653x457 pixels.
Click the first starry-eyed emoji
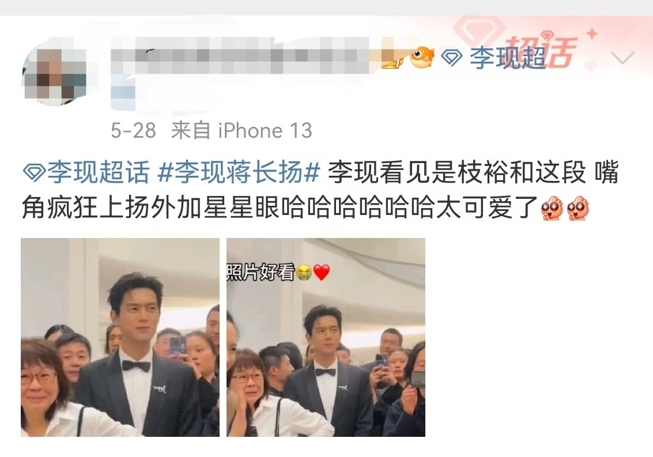tap(552, 208)
